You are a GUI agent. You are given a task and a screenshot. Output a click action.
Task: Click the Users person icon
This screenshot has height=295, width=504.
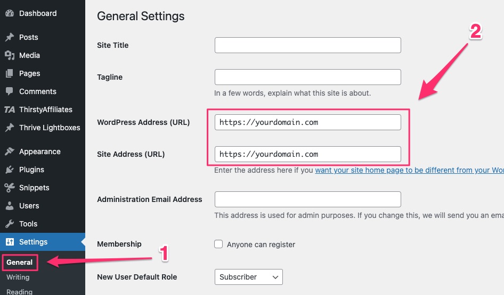[x=10, y=206]
